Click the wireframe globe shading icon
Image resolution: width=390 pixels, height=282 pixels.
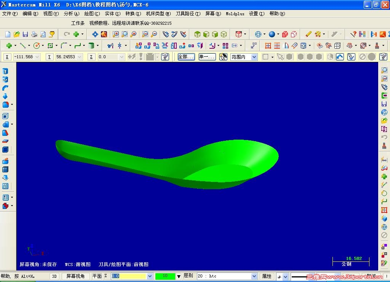tap(258, 34)
